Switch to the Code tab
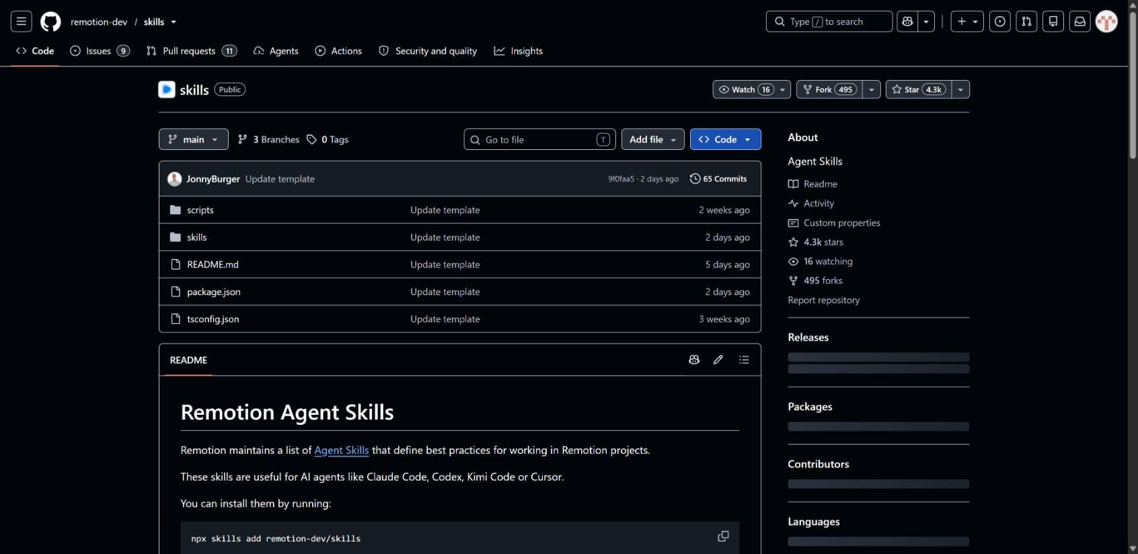Viewport: 1138px width, 554px height. click(35, 50)
